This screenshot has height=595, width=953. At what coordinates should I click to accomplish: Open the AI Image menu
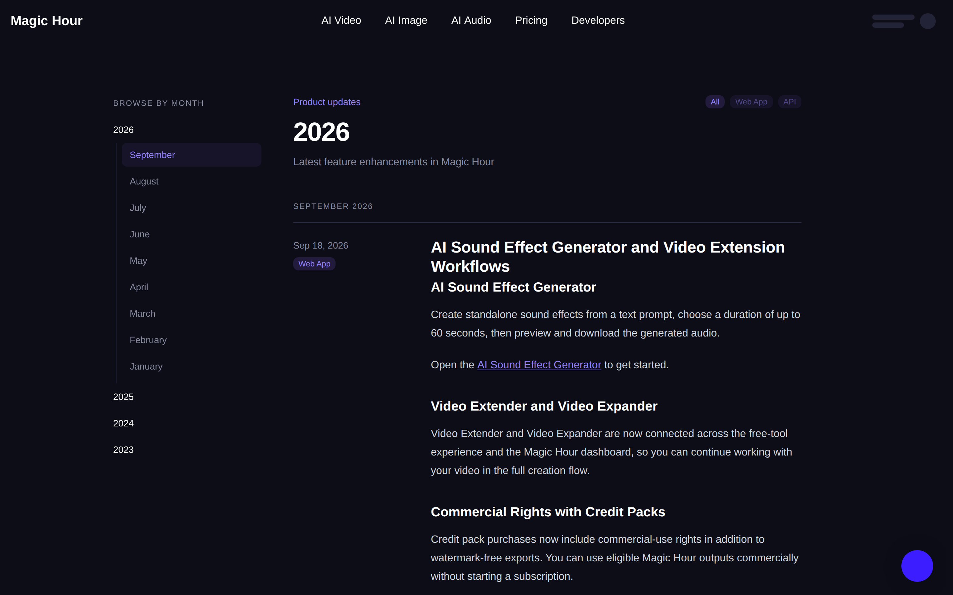coord(406,20)
